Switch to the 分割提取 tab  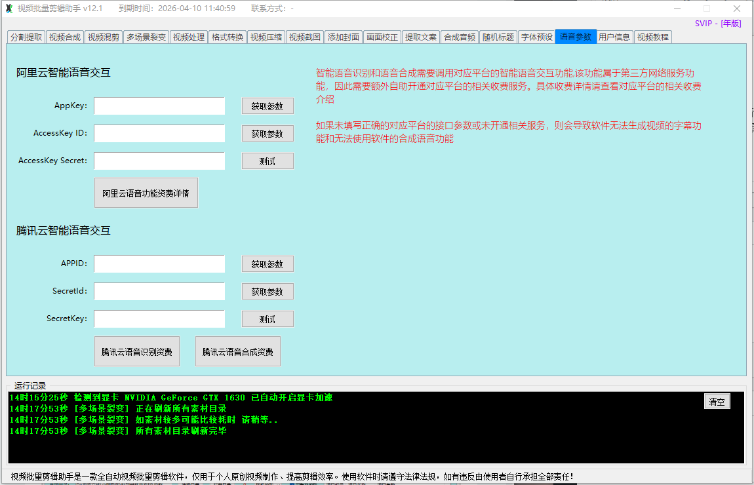[26, 37]
